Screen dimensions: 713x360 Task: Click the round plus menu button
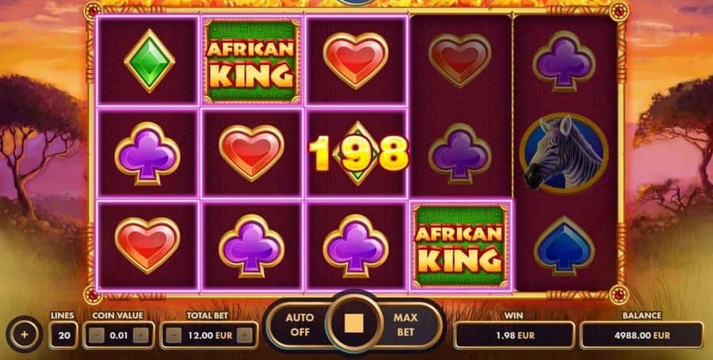[x=25, y=335]
